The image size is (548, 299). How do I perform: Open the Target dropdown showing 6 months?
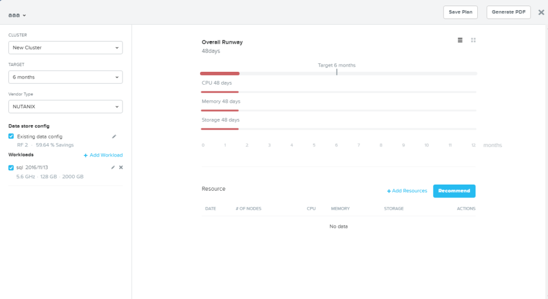click(65, 77)
